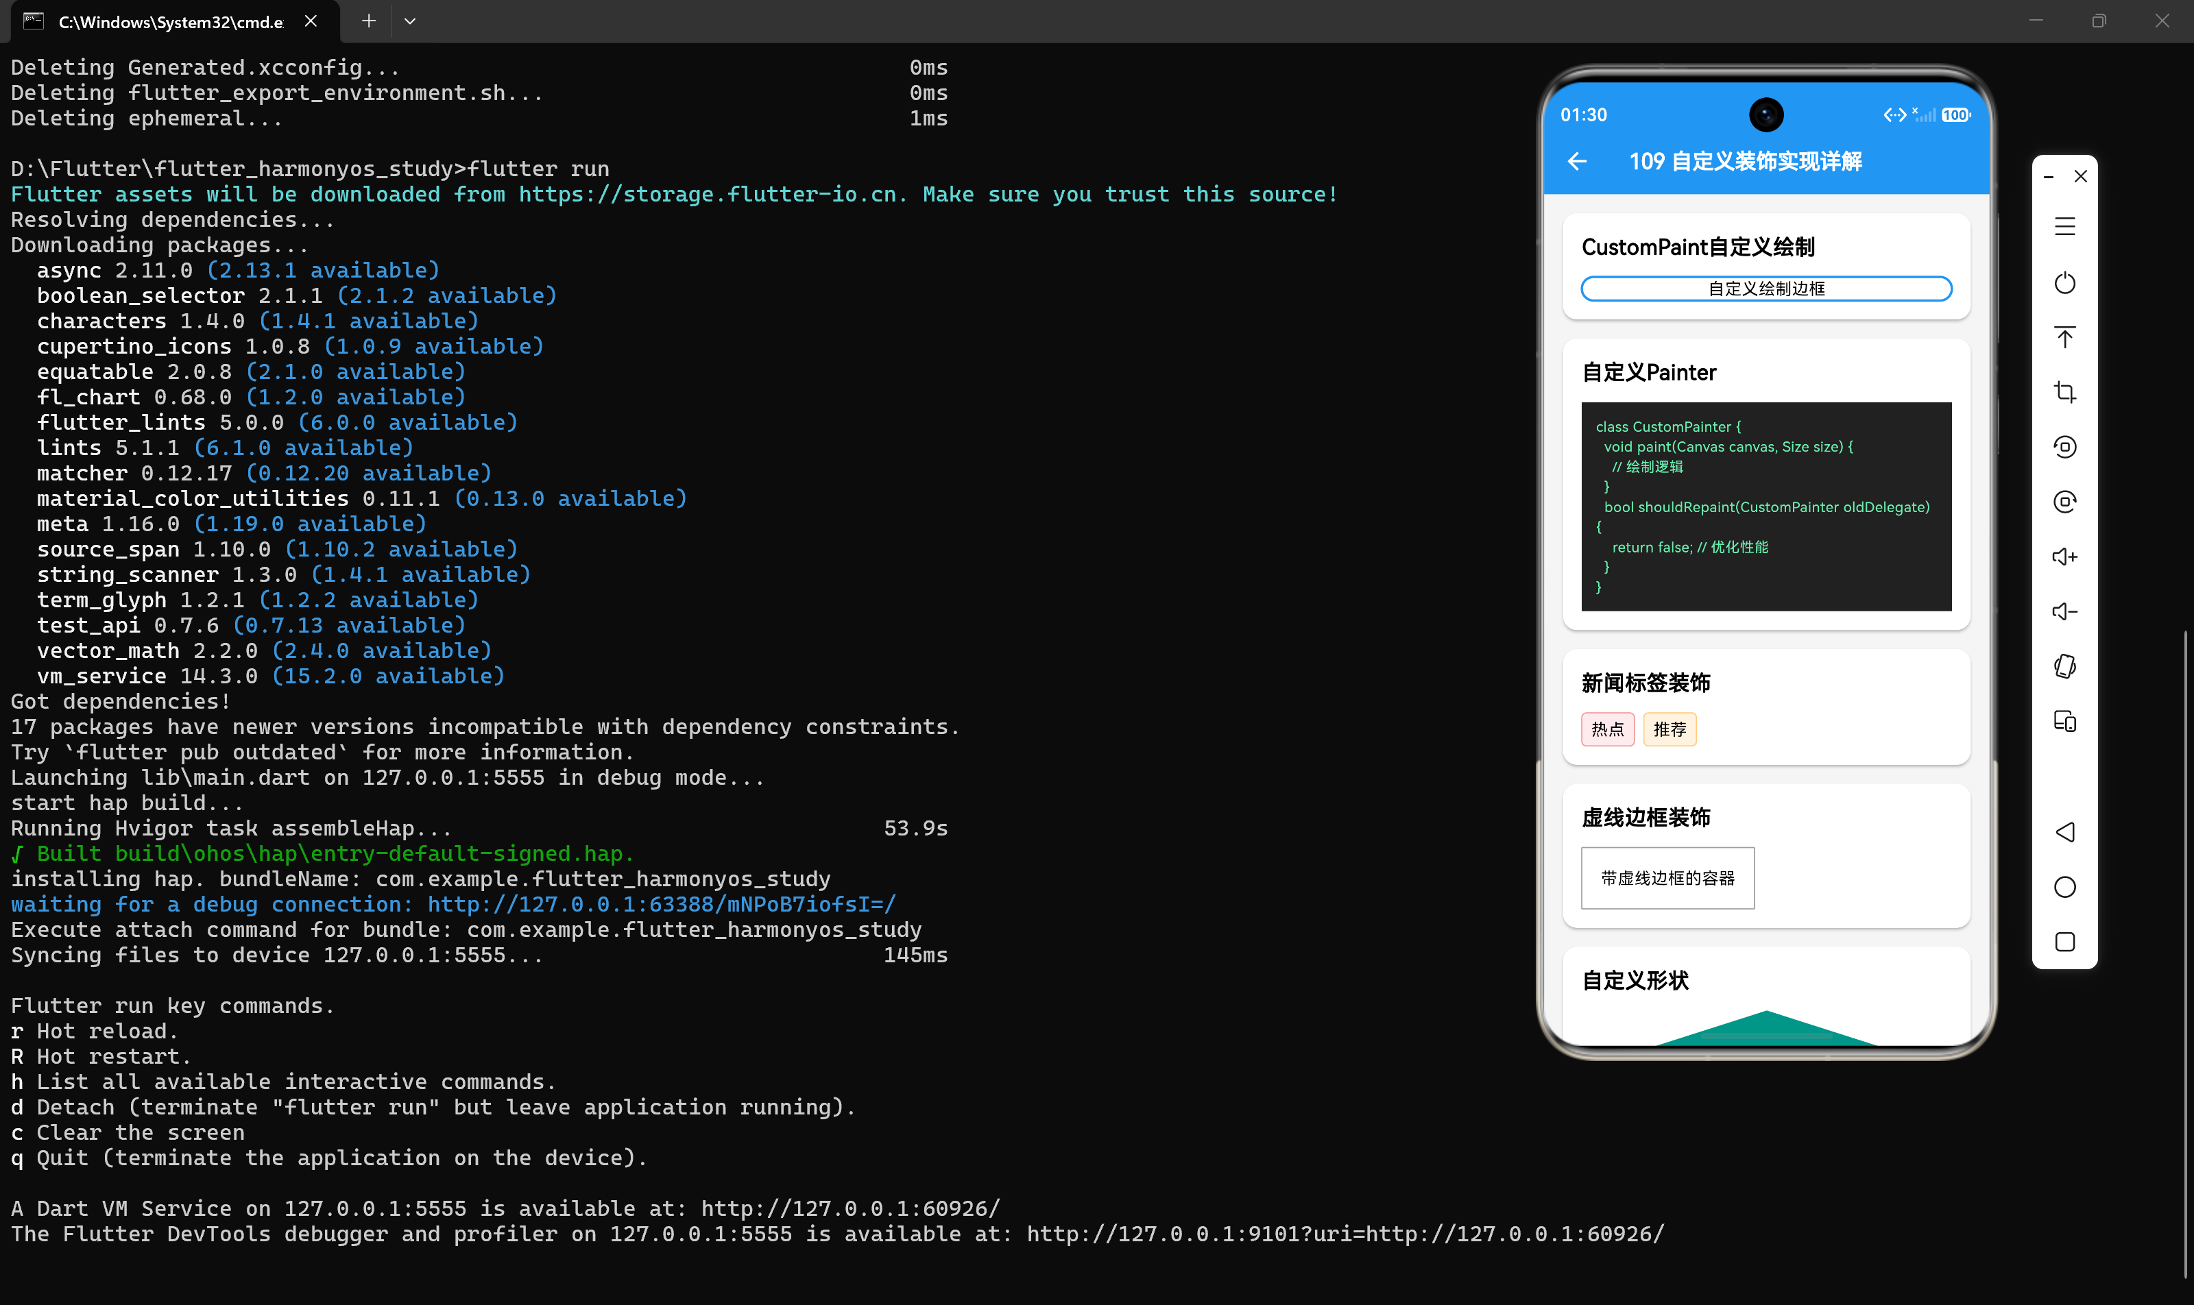Click the upload arrow icon in emulator toolbar
Viewport: 2194px width, 1305px height.
2064,338
